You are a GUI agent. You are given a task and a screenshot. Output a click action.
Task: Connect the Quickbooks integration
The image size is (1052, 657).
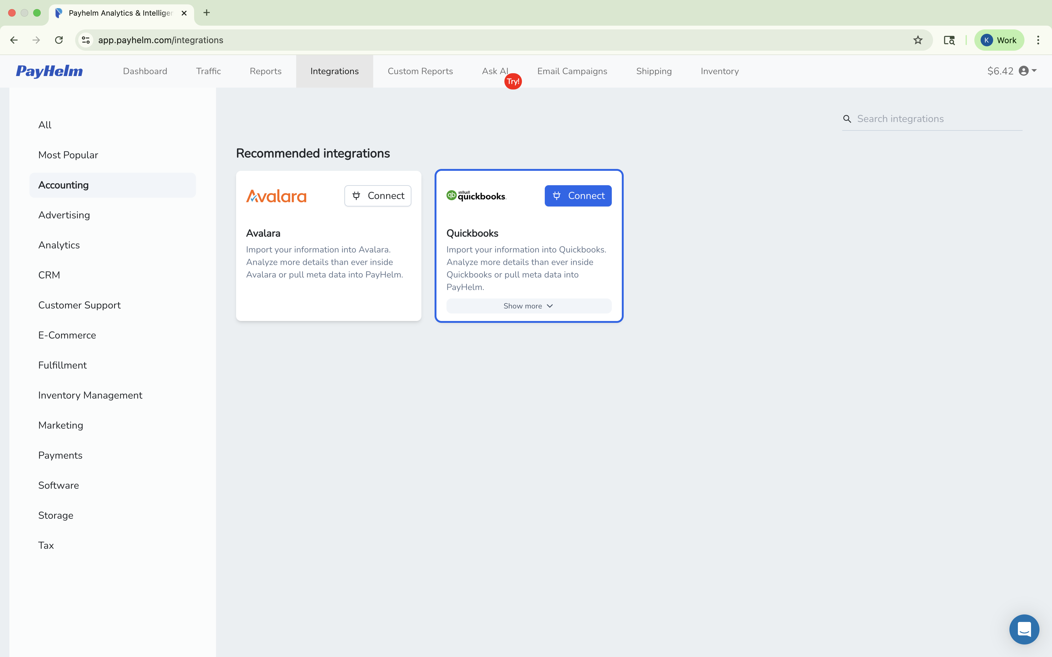pos(578,196)
